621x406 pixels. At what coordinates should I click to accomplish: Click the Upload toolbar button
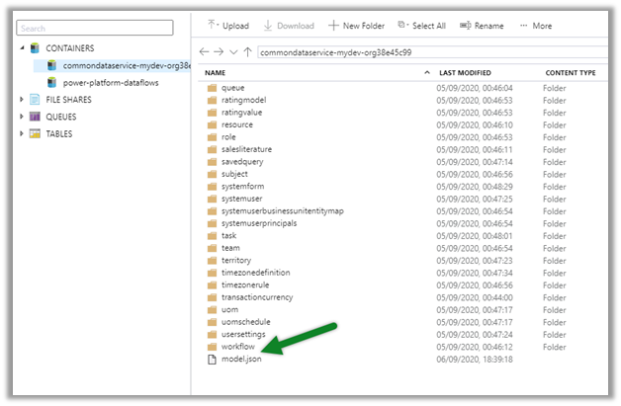coord(227,26)
